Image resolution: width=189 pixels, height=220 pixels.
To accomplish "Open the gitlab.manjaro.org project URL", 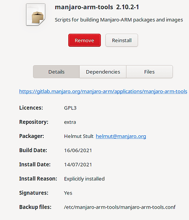I will click(103, 91).
